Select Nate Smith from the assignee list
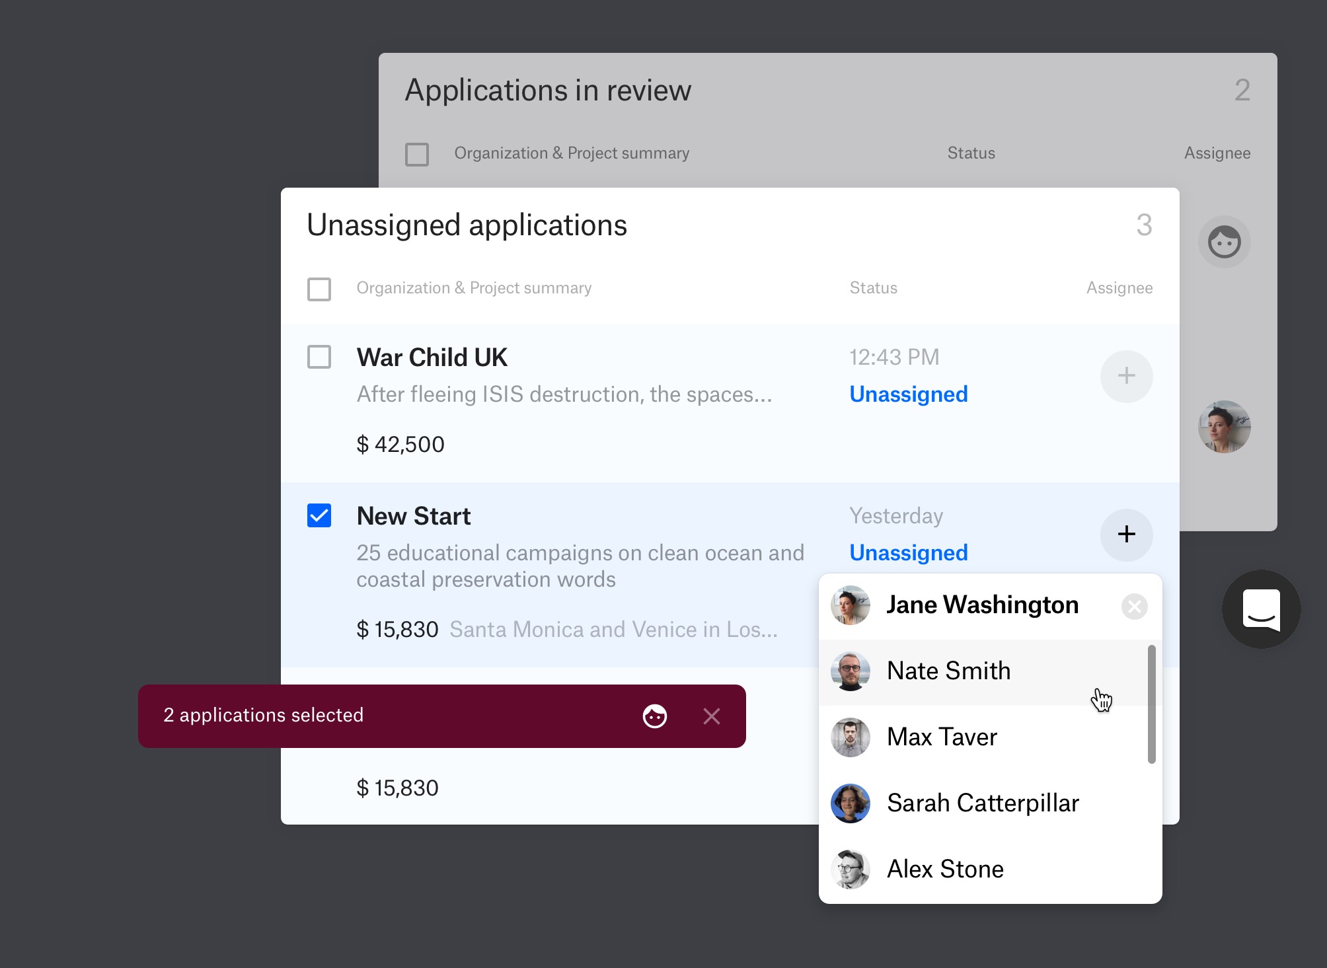 point(948,671)
